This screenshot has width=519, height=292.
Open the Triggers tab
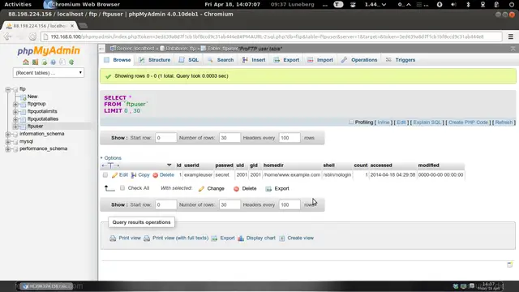401,60
